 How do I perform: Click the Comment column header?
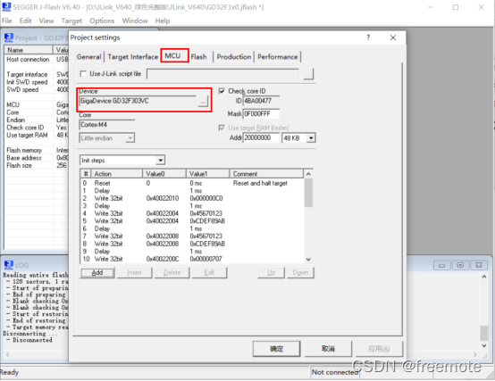coord(266,174)
